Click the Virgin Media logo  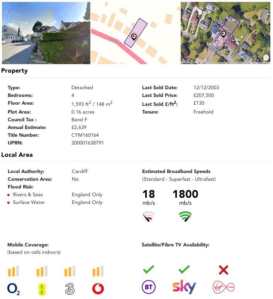(x=224, y=287)
